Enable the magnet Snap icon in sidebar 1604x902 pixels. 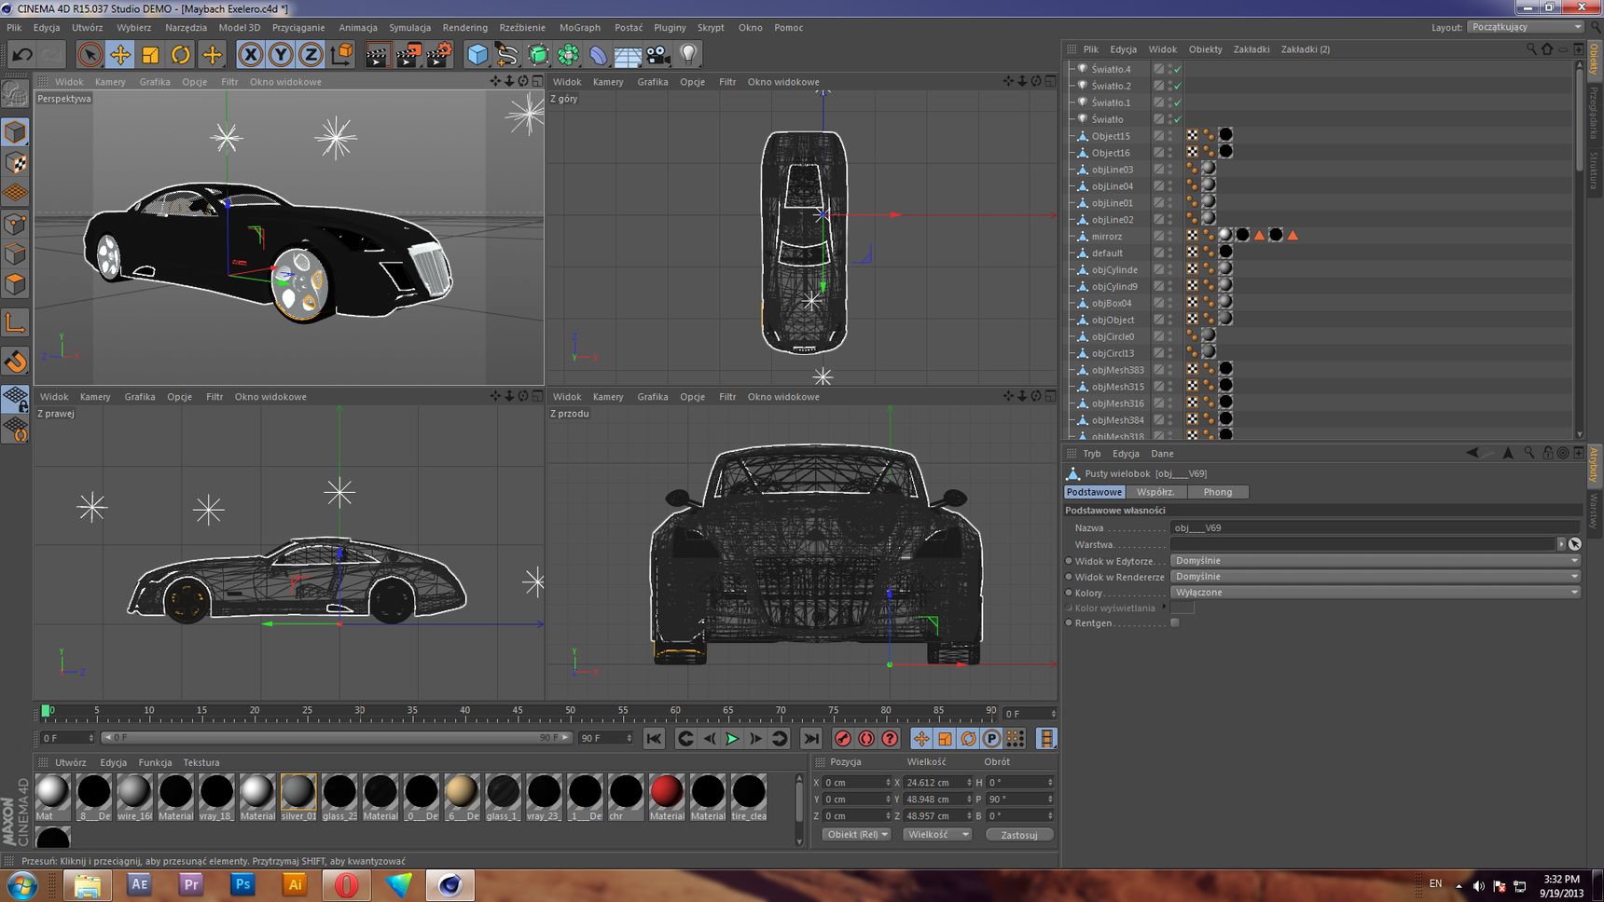[15, 362]
